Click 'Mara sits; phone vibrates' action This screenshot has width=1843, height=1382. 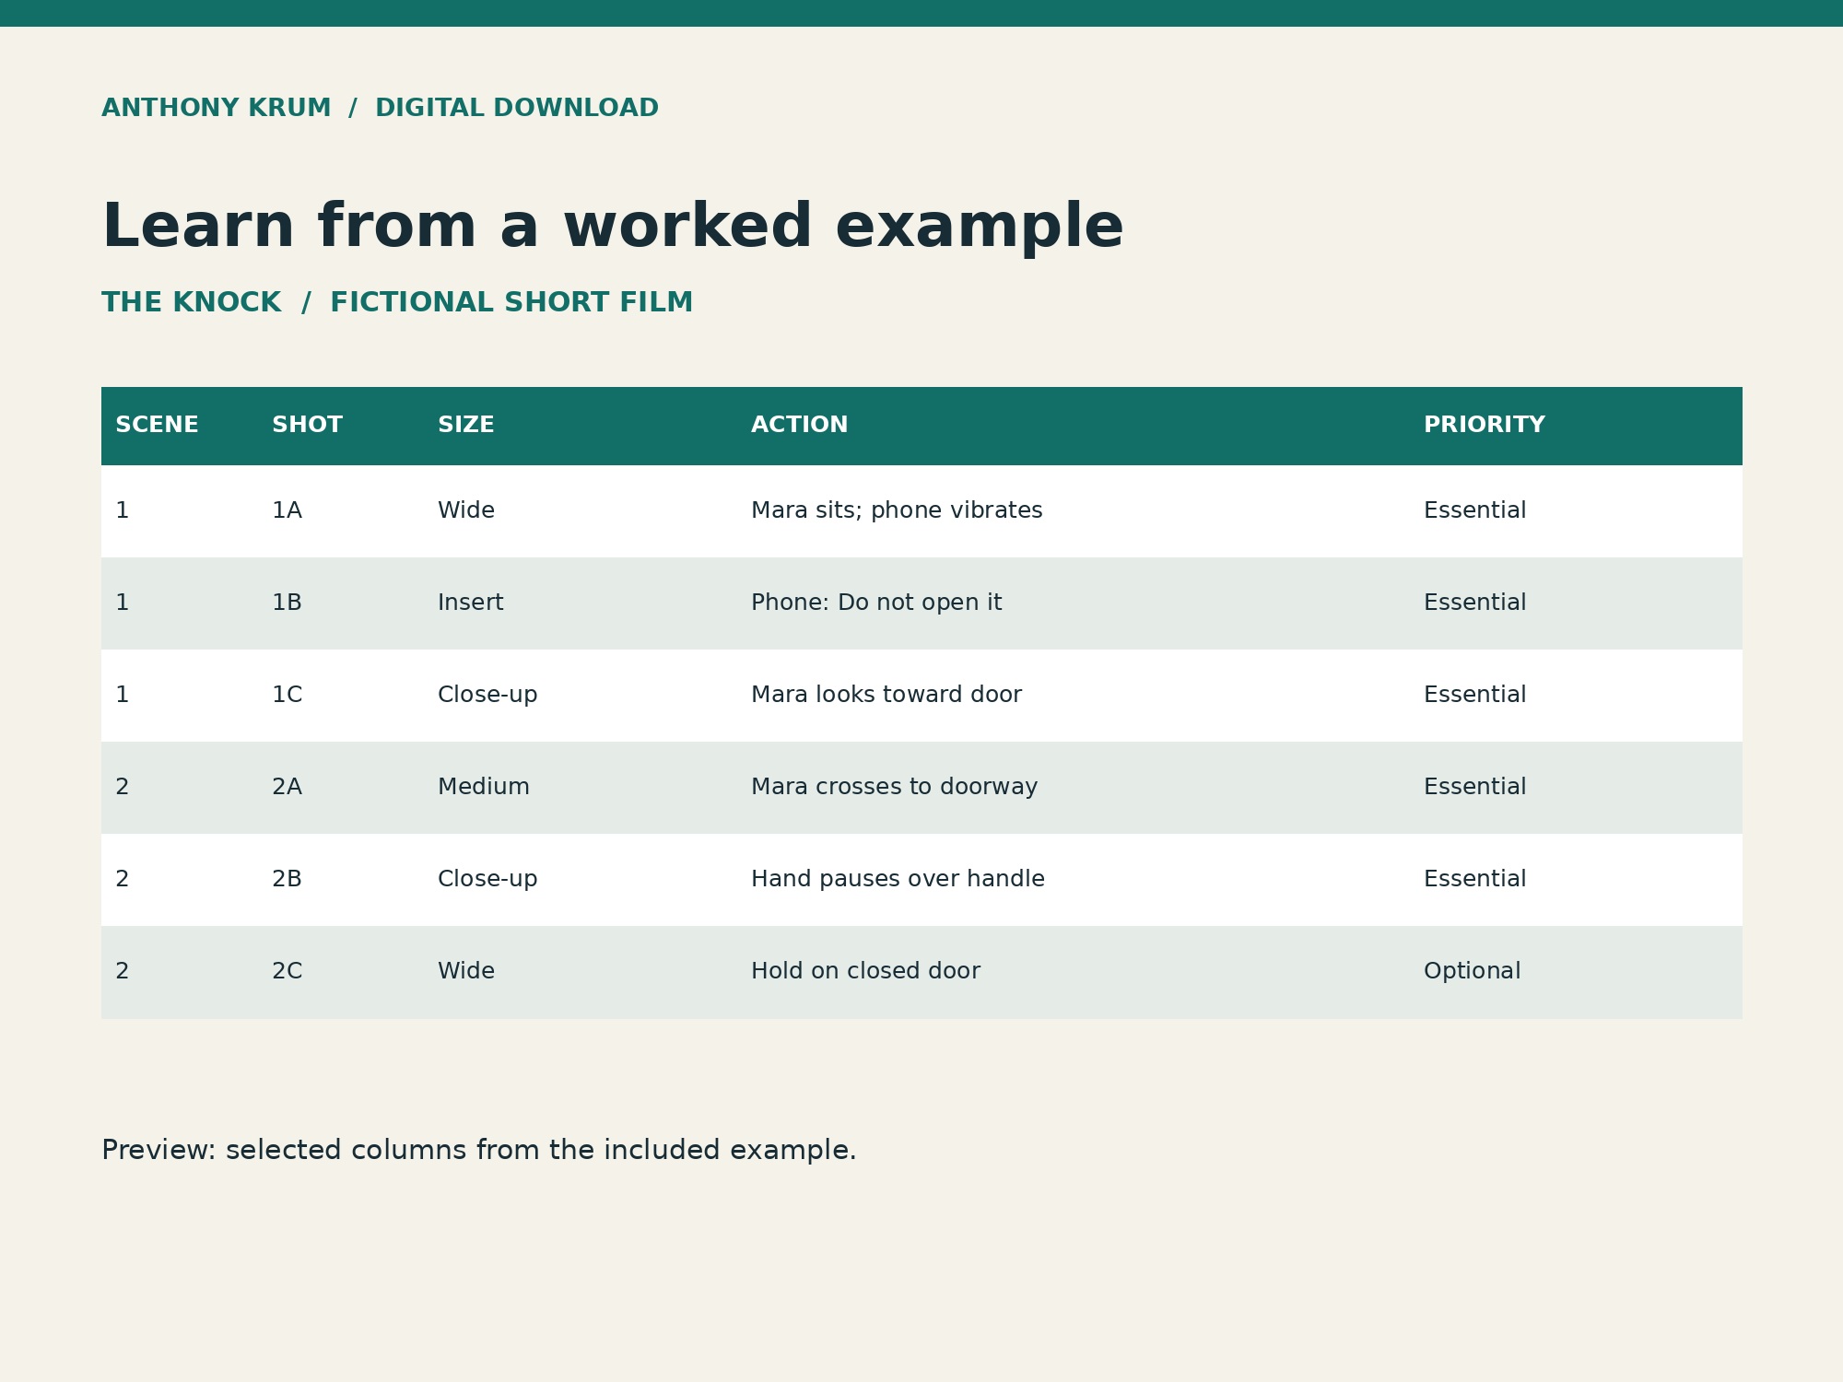tap(897, 510)
